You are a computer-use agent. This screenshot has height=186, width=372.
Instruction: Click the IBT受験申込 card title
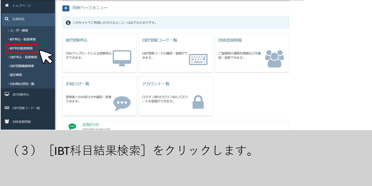[77, 40]
